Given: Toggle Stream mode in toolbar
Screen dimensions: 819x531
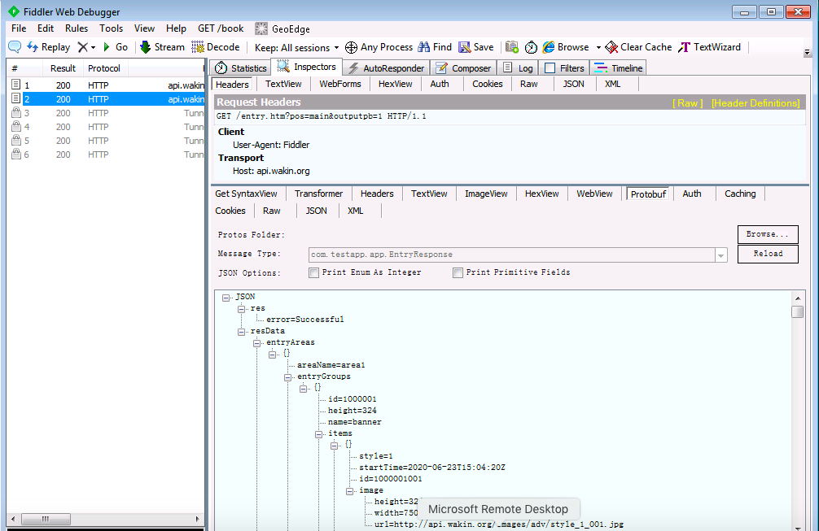Looking at the screenshot, I should pyautogui.click(x=163, y=47).
